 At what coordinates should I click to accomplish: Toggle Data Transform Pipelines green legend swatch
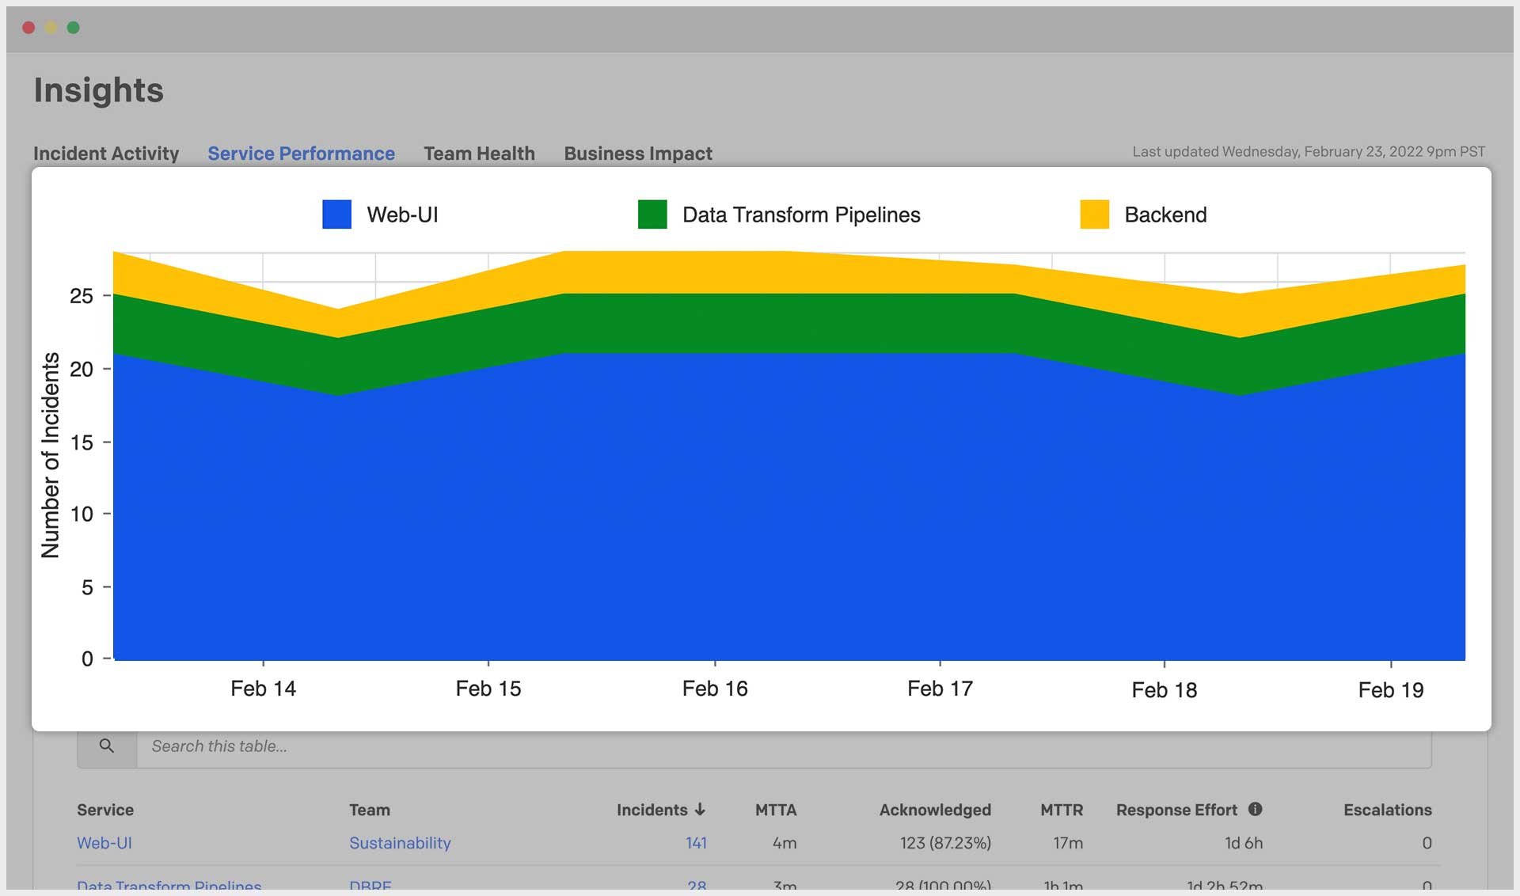652,215
